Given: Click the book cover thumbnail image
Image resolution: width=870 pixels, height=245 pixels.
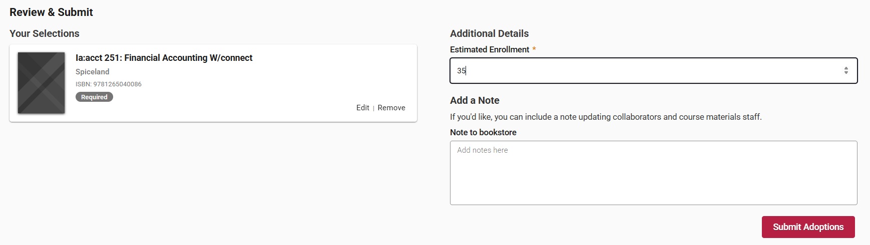Looking at the screenshot, I should 41,83.
